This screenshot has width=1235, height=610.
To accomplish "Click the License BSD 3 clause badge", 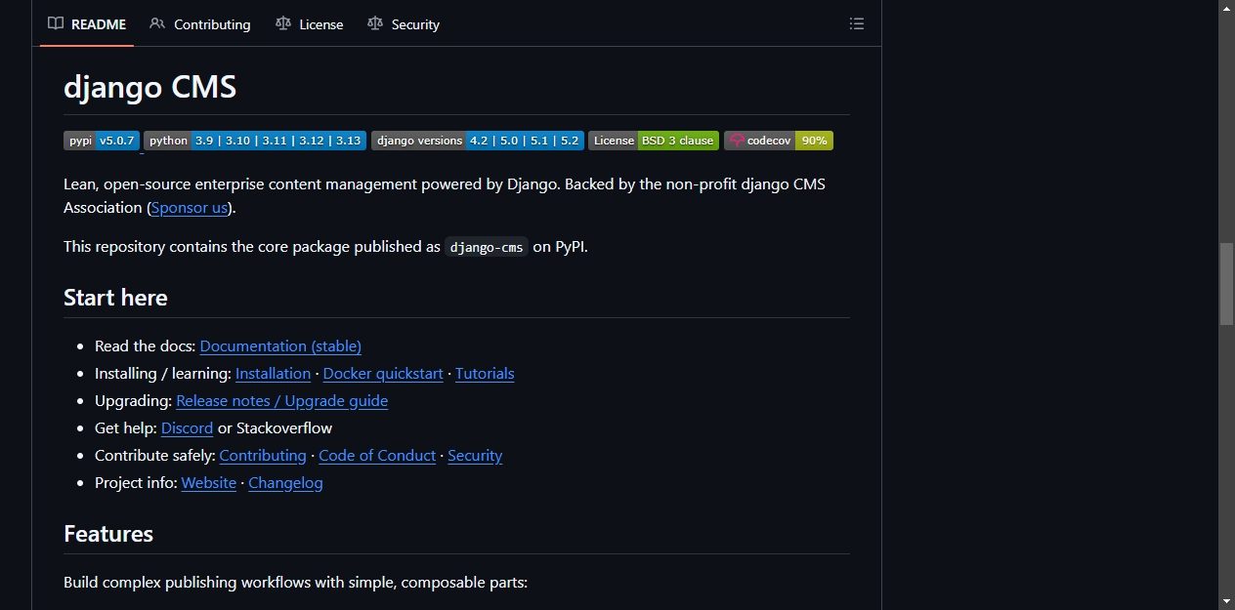I will pos(654,141).
